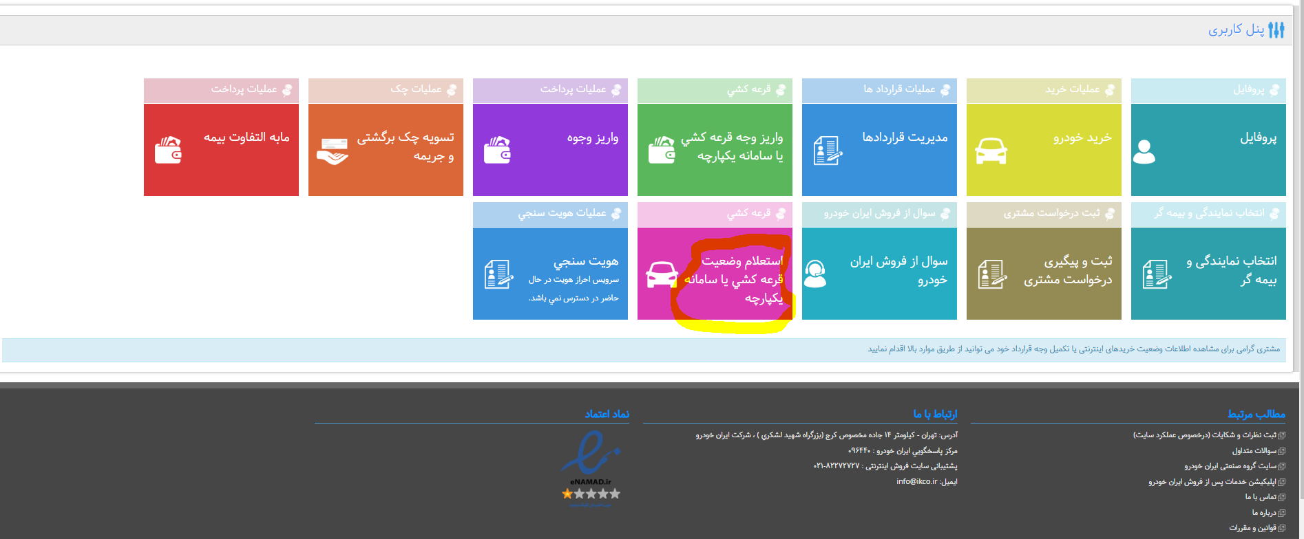Screen dimensions: 1304x539
Task: Click the نماد اعتماد footer heading
Action: (607, 414)
